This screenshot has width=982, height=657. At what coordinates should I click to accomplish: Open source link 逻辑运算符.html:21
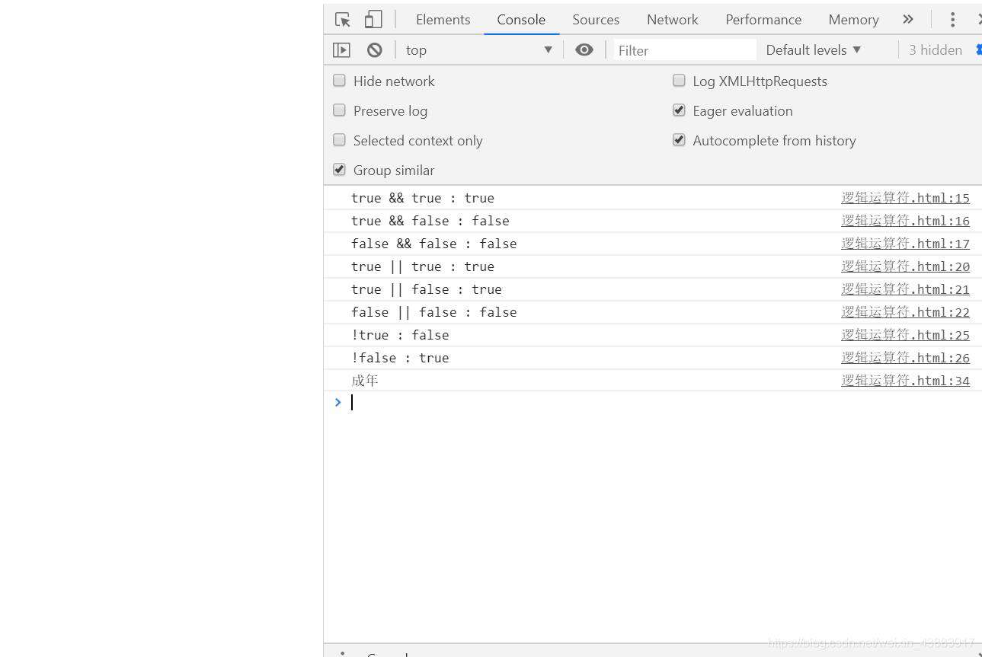click(905, 289)
